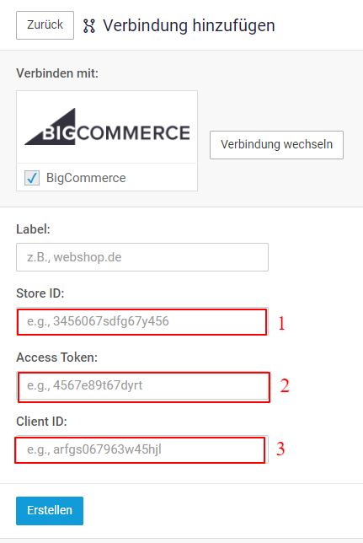Click the "Access Token:" field caption
This screenshot has width=363, height=543.
tap(57, 358)
